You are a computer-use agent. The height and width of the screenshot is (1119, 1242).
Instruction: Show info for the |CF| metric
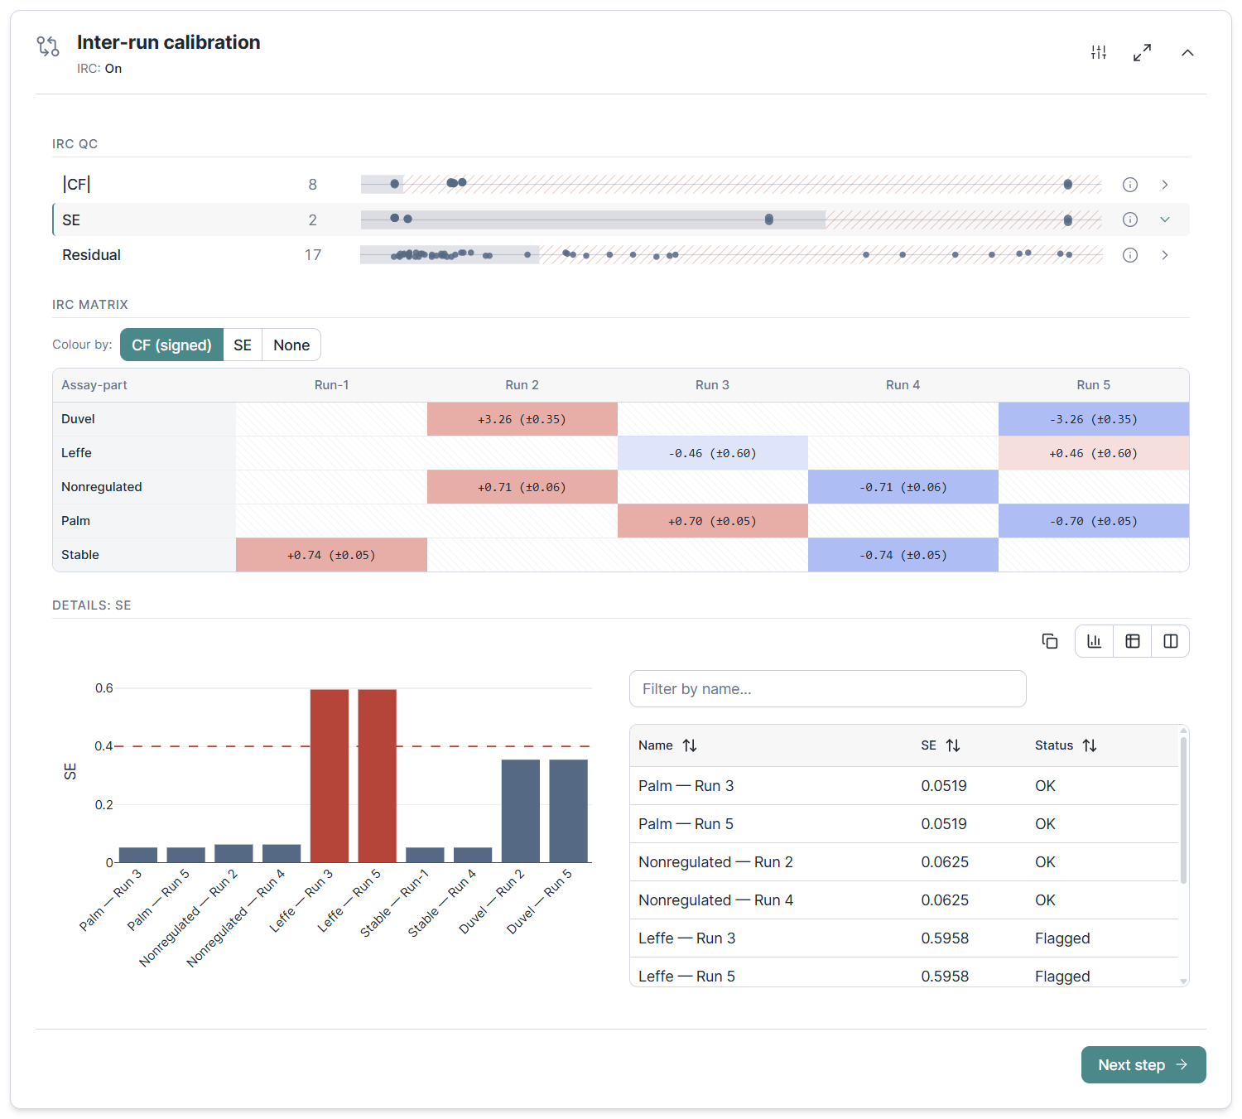[x=1130, y=185]
